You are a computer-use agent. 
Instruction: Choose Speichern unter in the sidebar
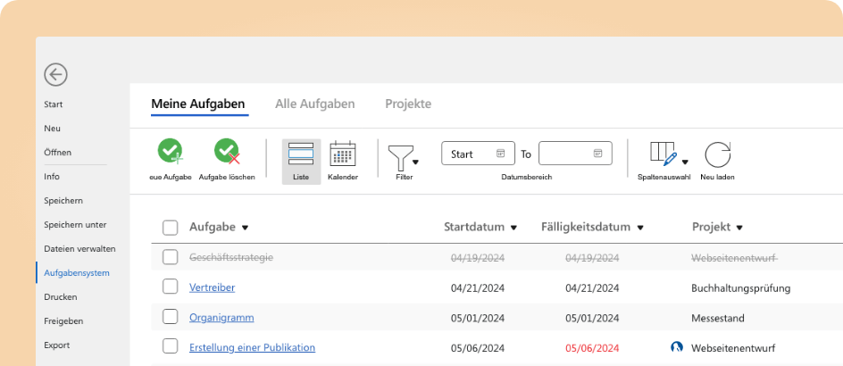tap(75, 225)
